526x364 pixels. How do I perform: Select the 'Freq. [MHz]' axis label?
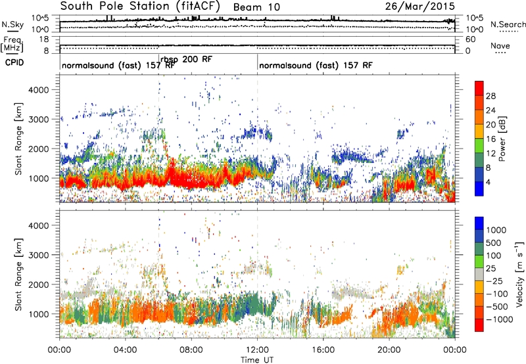click(x=12, y=44)
